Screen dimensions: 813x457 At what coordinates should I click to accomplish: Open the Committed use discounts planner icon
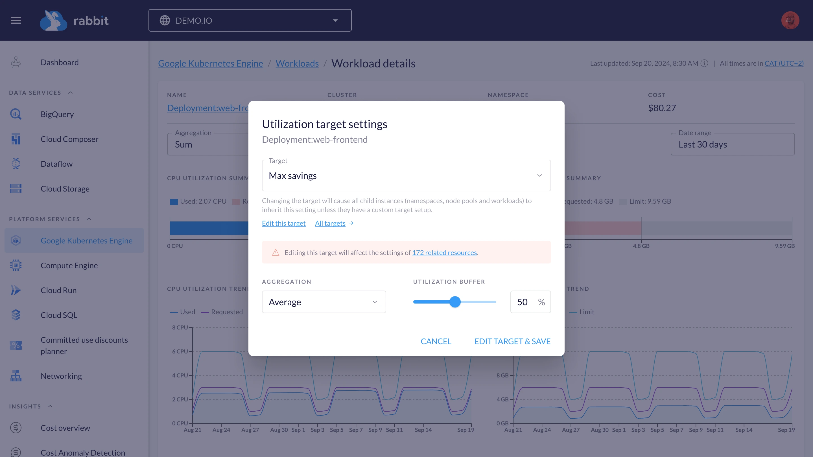(x=16, y=345)
